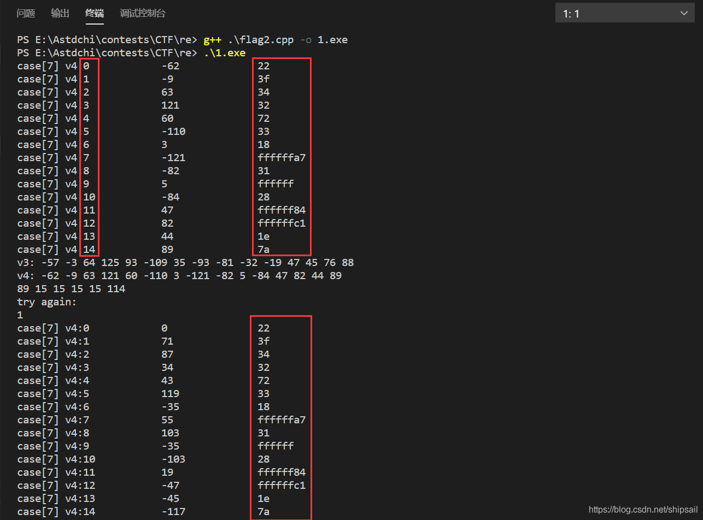Click the 'case[7] v4:10' row label
703x520 pixels.
coord(56,459)
